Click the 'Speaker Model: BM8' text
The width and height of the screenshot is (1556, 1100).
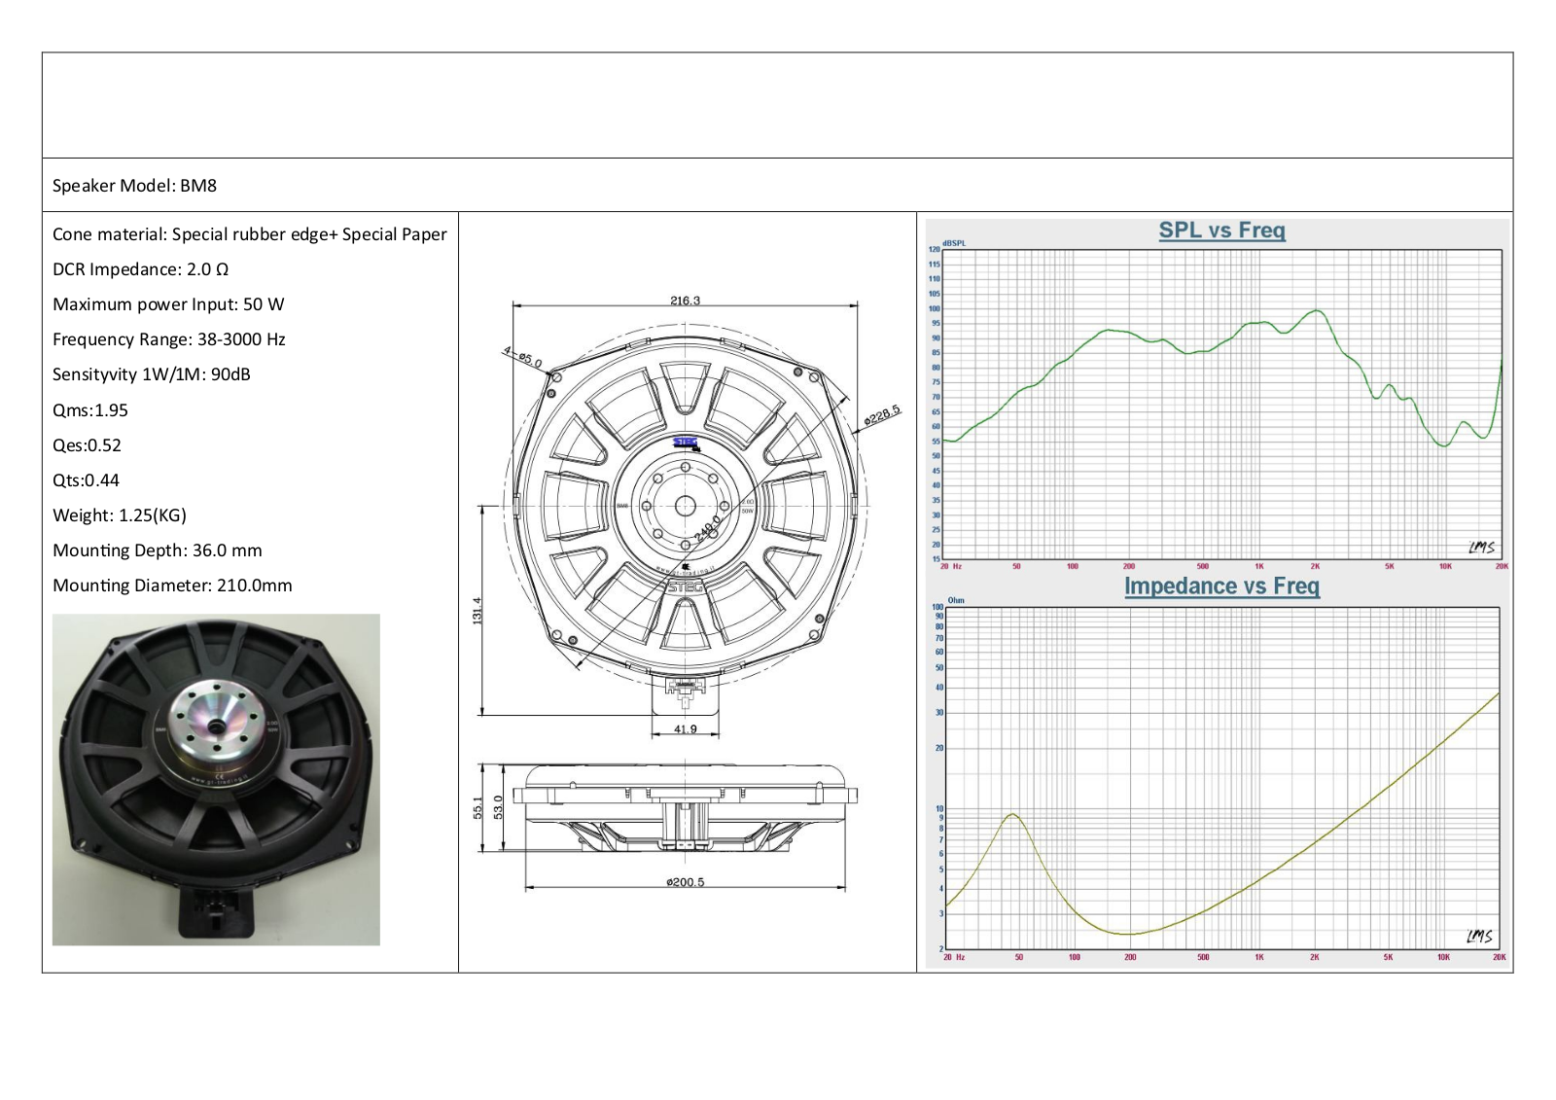click(134, 186)
